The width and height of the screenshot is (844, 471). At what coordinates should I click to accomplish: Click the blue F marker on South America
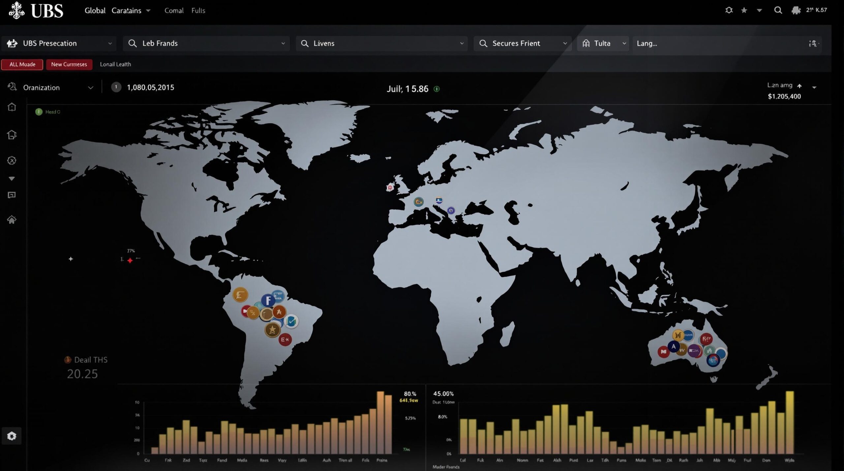click(x=268, y=301)
